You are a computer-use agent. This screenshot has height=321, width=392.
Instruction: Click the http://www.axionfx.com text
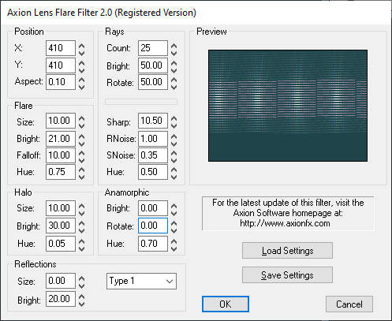click(x=285, y=223)
